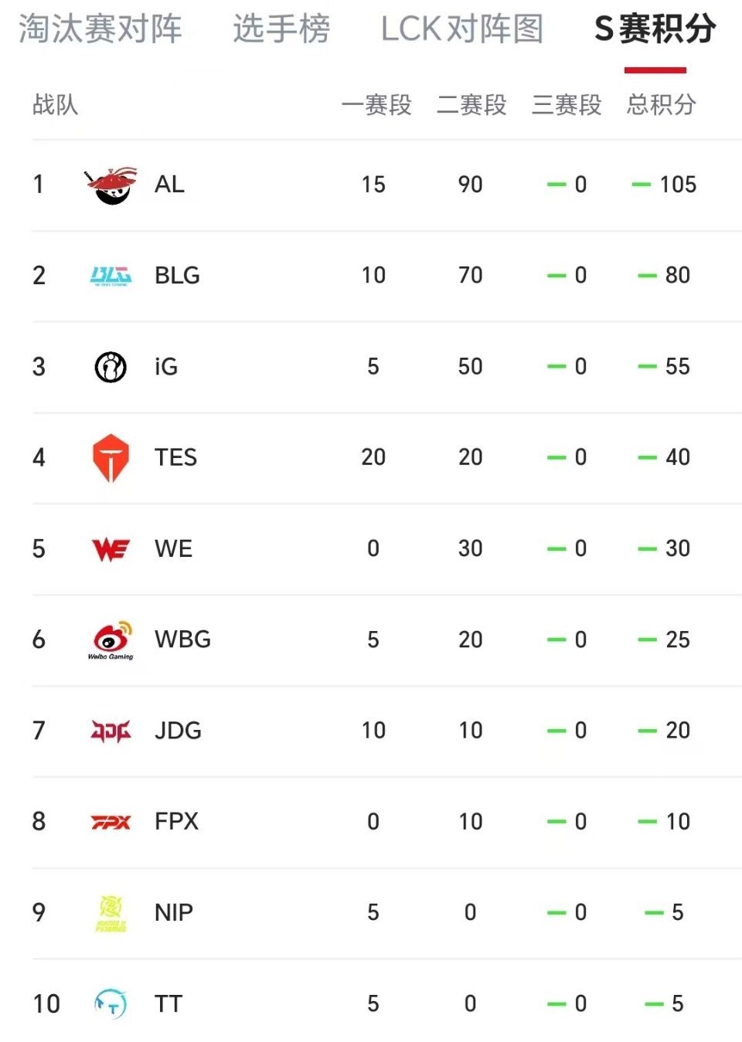Open the Weibo Gaming WBG logo
Image resolution: width=742 pixels, height=1042 pixels.
(111, 640)
